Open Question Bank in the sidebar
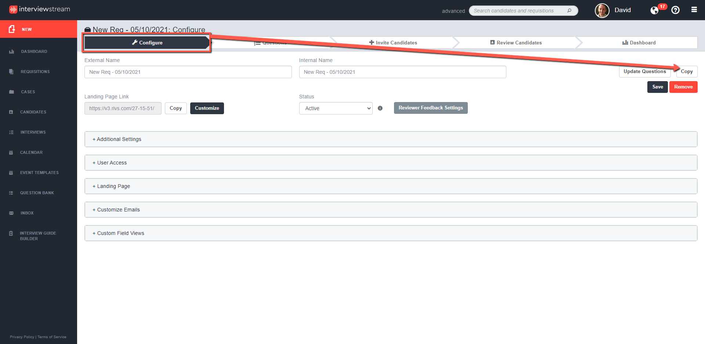Image resolution: width=705 pixels, height=344 pixels. [37, 193]
